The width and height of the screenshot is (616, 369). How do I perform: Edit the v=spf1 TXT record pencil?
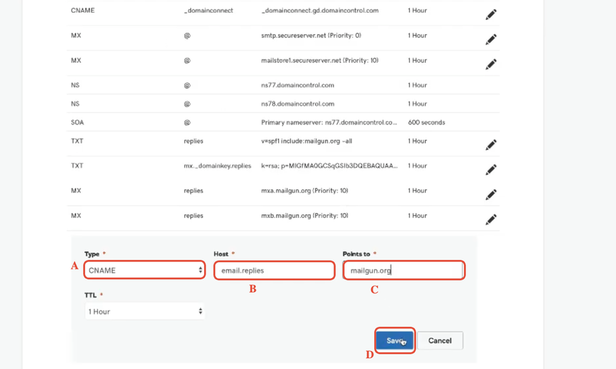pos(491,144)
